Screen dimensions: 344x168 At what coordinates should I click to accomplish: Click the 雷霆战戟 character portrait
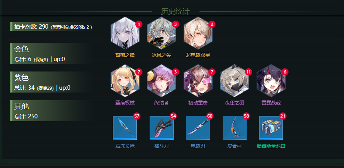click(x=271, y=81)
